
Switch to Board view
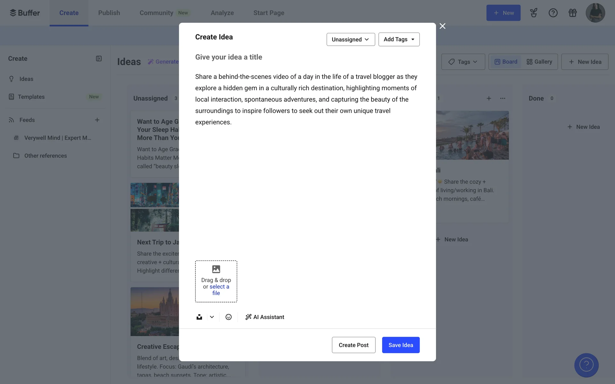tap(506, 62)
